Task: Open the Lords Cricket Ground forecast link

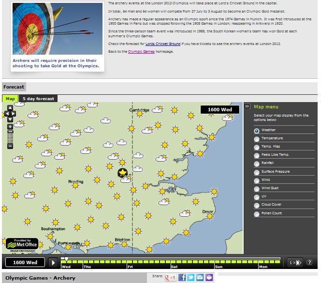Action: coord(163,44)
